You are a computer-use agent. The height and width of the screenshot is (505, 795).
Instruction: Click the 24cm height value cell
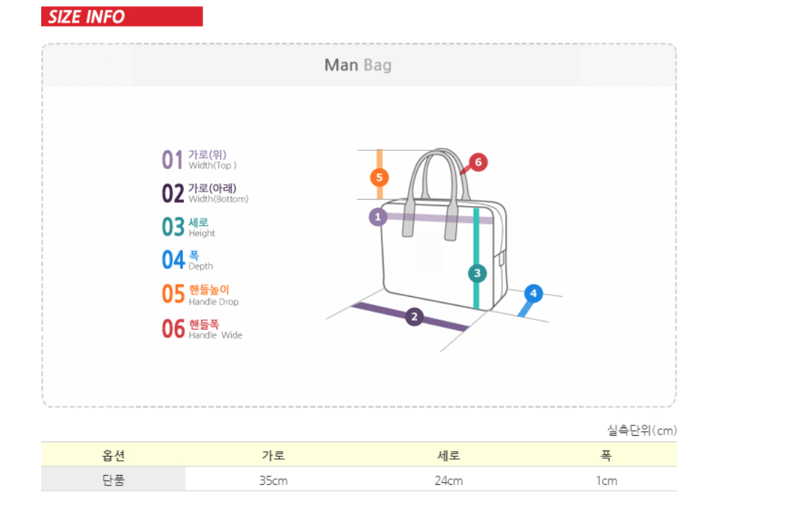pos(448,481)
